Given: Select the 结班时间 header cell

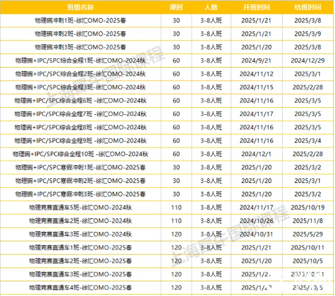Looking at the screenshot, I should click(x=308, y=7).
